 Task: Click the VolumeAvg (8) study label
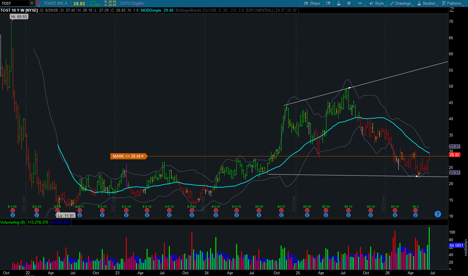(13, 223)
